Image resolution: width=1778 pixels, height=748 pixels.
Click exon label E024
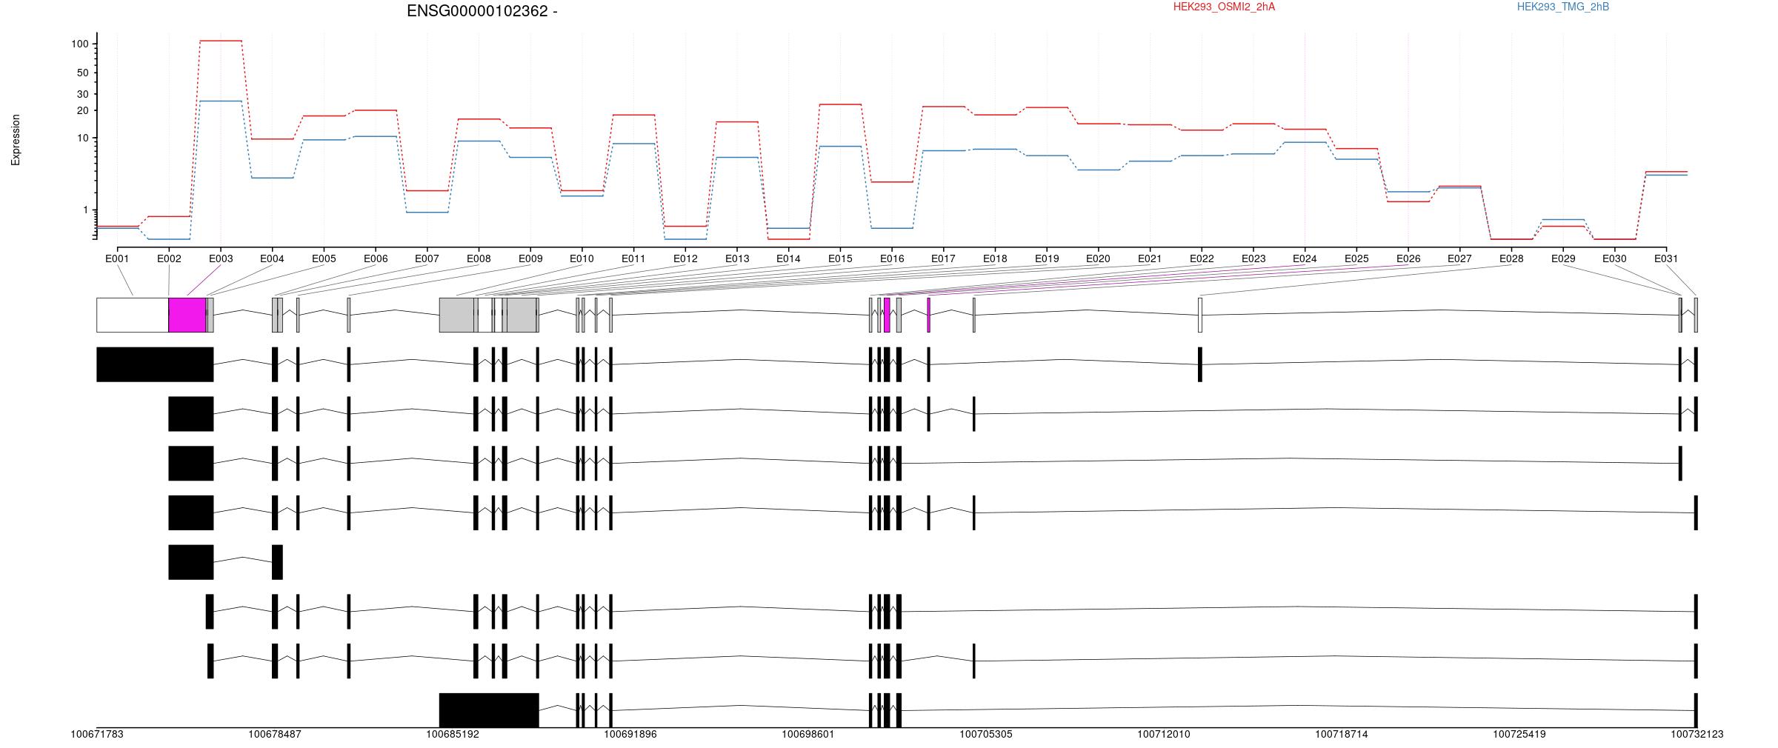click(x=1305, y=258)
